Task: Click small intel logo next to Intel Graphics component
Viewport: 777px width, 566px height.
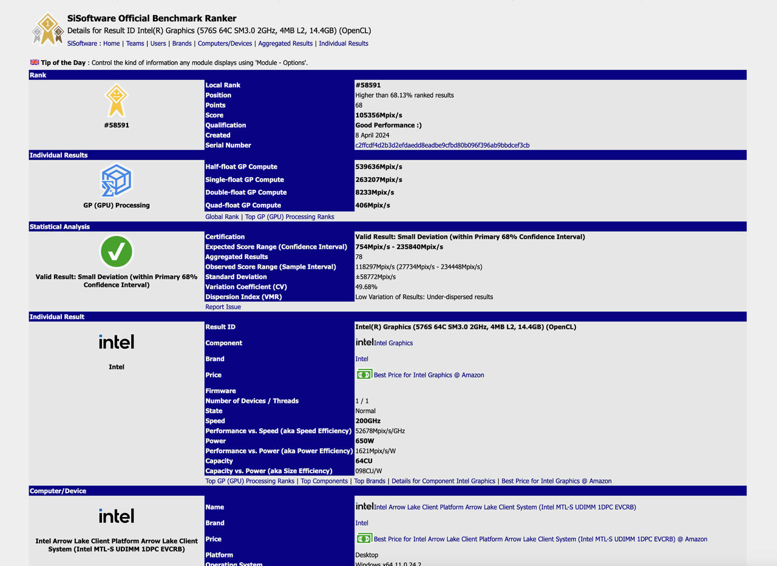Action: point(364,342)
